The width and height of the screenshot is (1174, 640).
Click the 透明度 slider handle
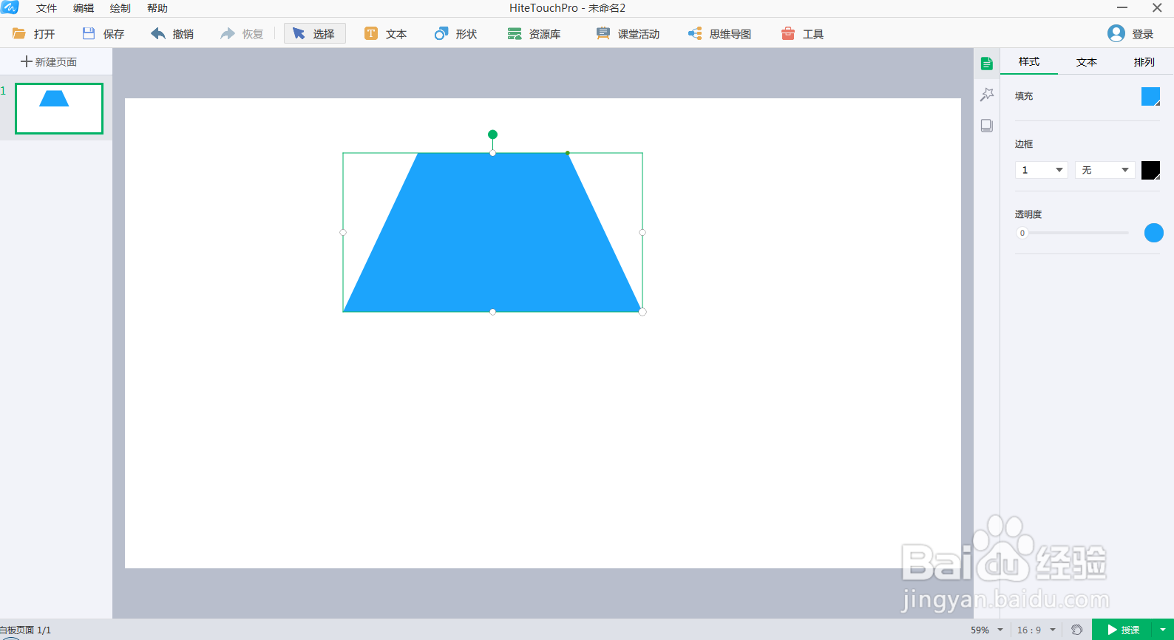[x=1022, y=233]
